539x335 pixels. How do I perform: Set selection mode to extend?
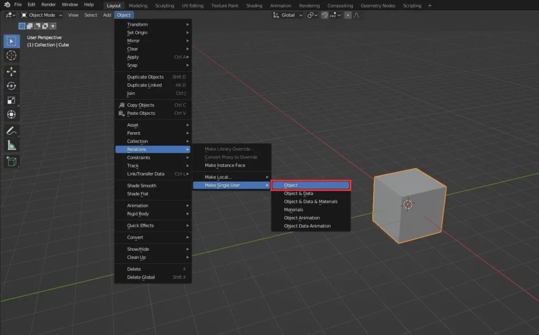click(29, 26)
